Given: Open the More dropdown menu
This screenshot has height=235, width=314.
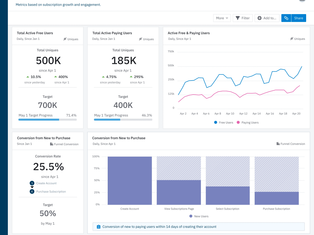Looking at the screenshot, I should tap(222, 18).
